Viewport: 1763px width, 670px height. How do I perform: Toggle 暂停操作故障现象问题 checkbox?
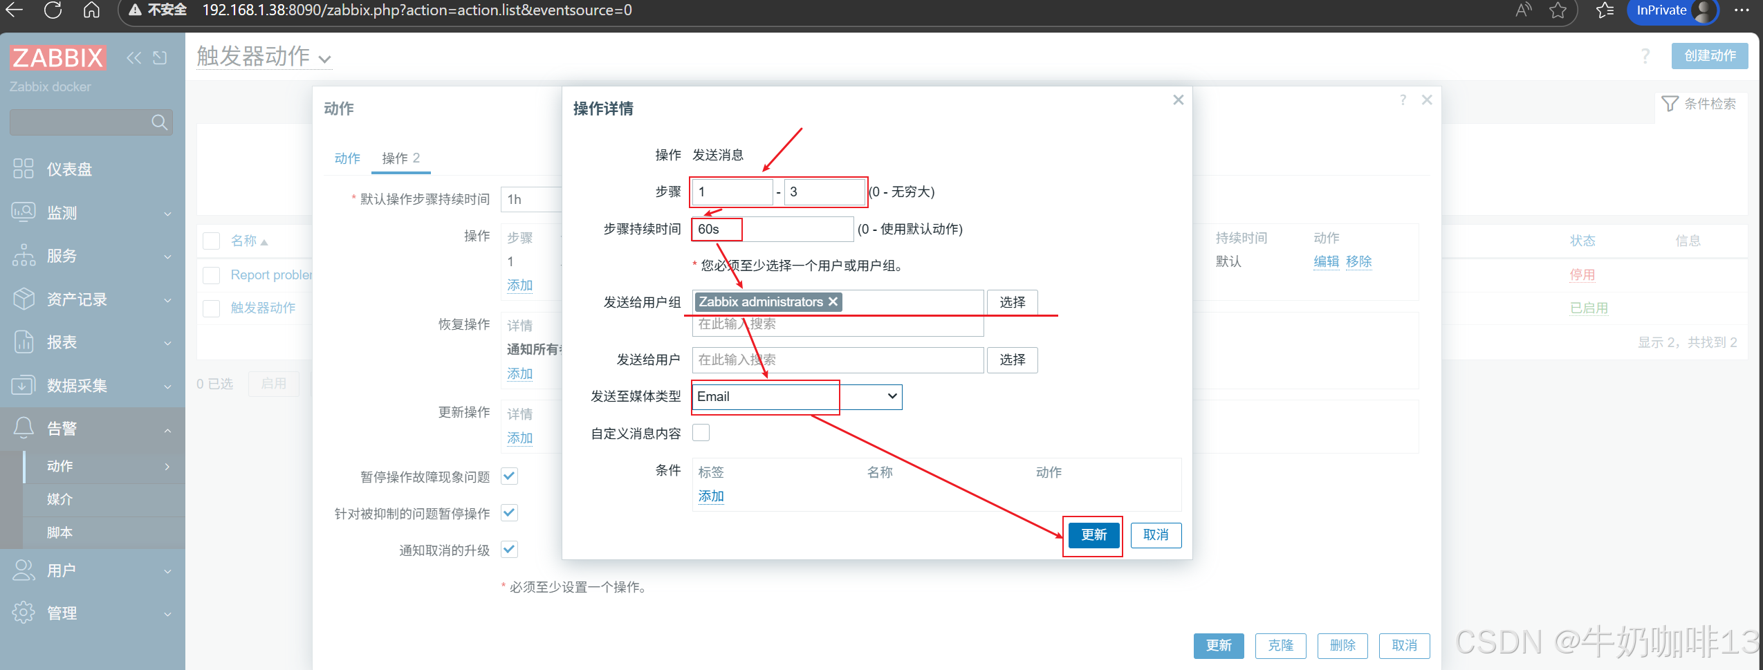pos(510,476)
